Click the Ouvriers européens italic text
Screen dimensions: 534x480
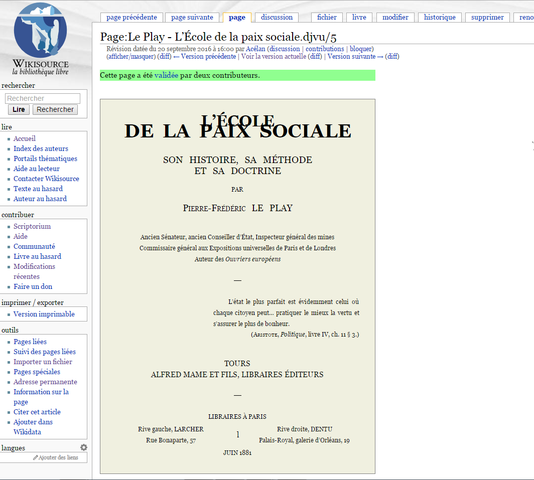253,259
